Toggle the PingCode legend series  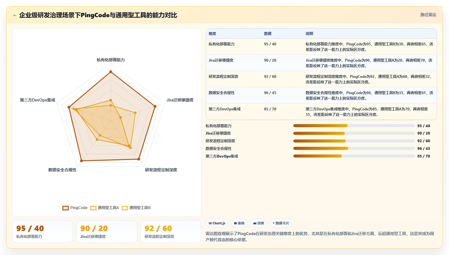(75, 208)
